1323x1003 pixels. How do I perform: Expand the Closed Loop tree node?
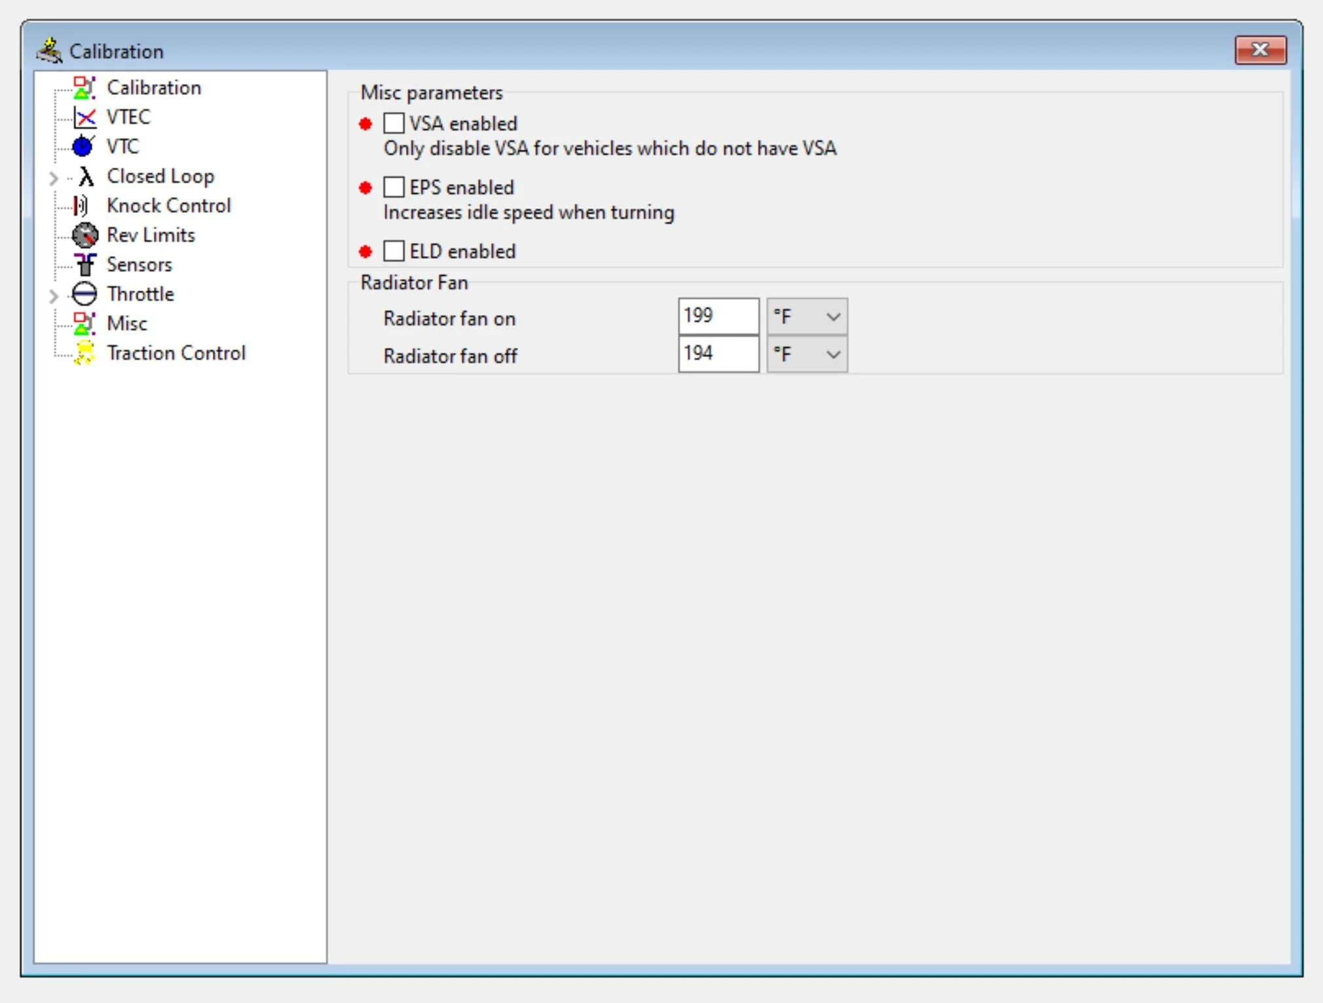(x=54, y=178)
